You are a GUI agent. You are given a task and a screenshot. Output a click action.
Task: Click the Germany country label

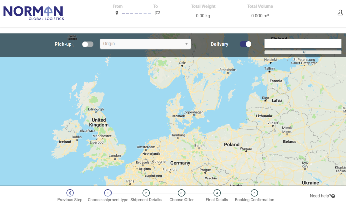tap(180, 163)
